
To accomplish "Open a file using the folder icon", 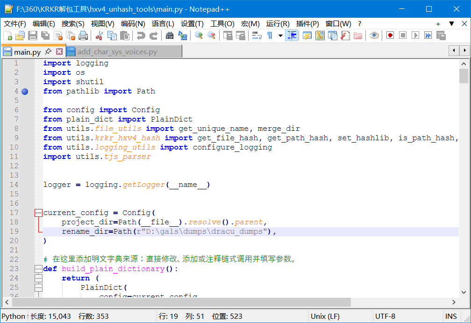I will (20, 36).
